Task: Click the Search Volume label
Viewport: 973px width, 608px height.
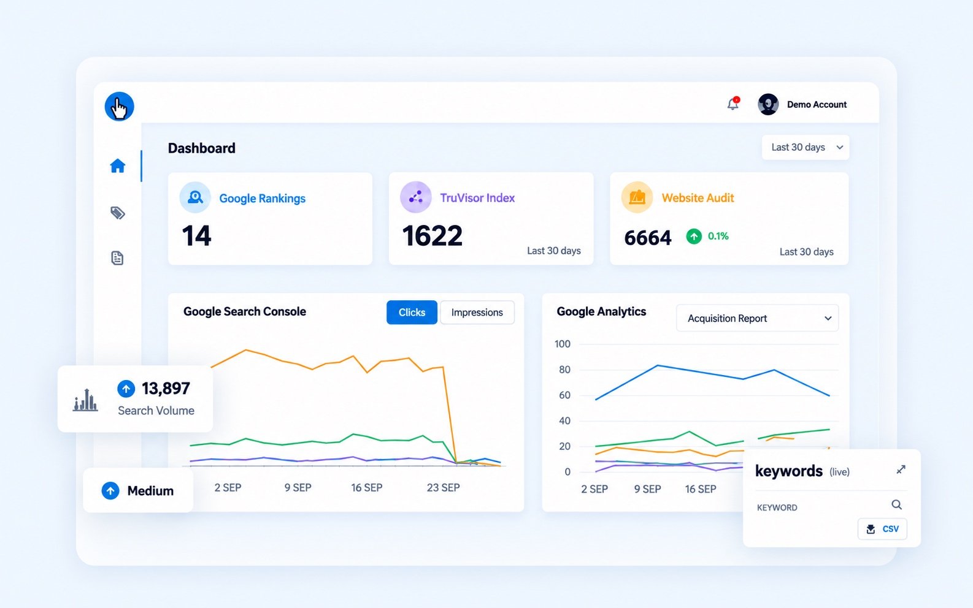Action: pos(156,411)
